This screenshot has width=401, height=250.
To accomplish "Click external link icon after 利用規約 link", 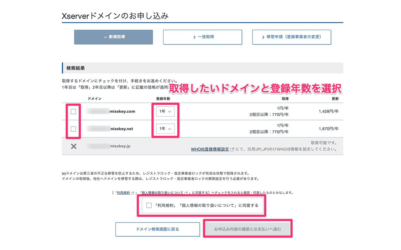I will coord(133,193).
